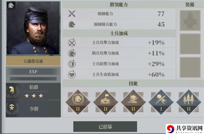Viewport: 204px width, 134px height.
Task: Select the fortress flag skill icon
Action: tap(106, 102)
